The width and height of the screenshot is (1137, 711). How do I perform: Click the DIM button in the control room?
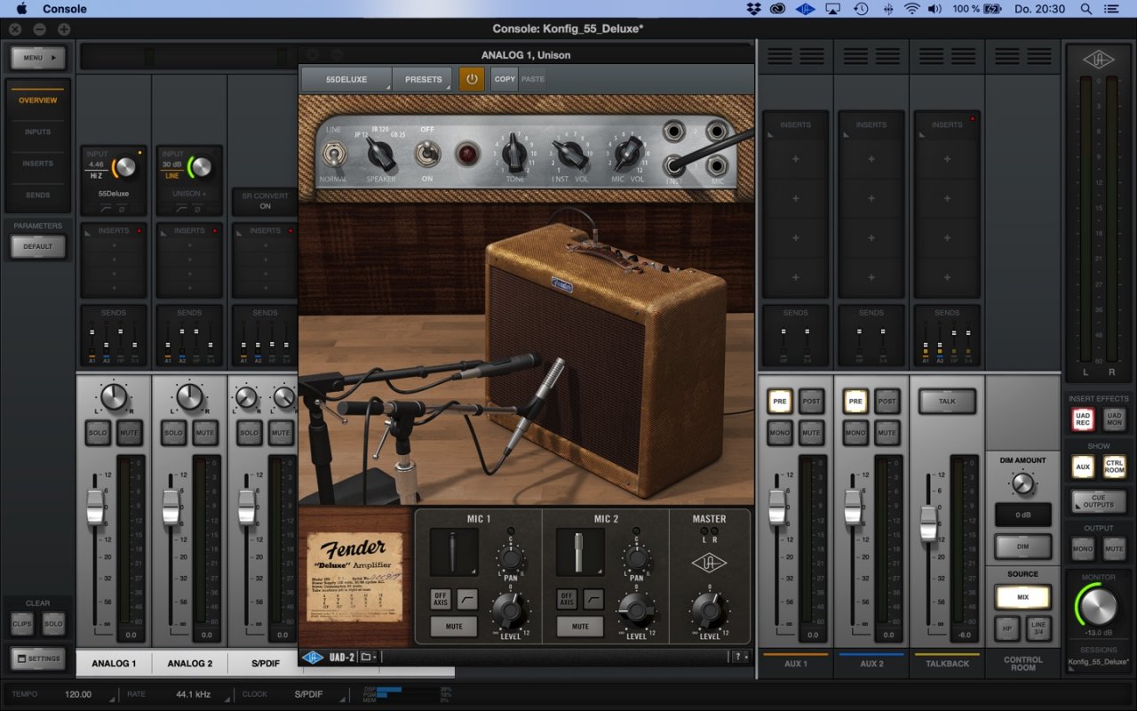tap(1022, 547)
